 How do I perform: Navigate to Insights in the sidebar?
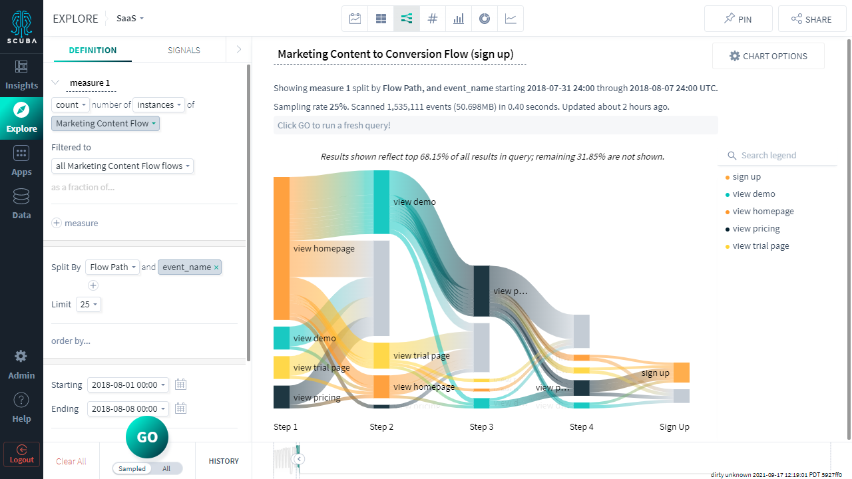pos(21,73)
